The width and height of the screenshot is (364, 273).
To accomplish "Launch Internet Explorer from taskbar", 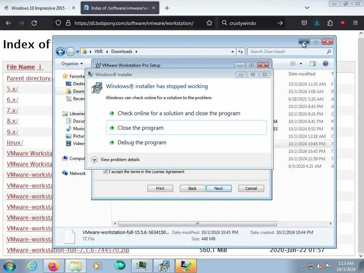I will click(x=32, y=266).
